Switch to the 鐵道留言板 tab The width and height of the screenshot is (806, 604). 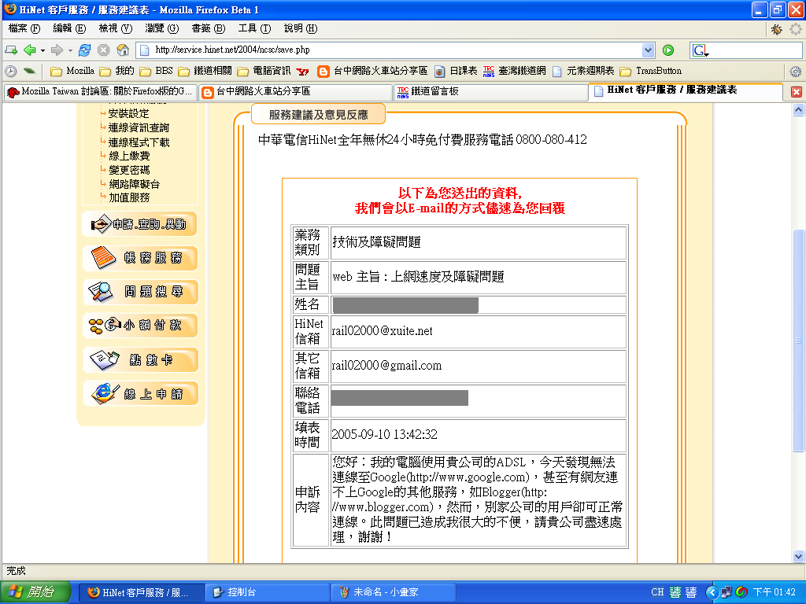click(490, 92)
